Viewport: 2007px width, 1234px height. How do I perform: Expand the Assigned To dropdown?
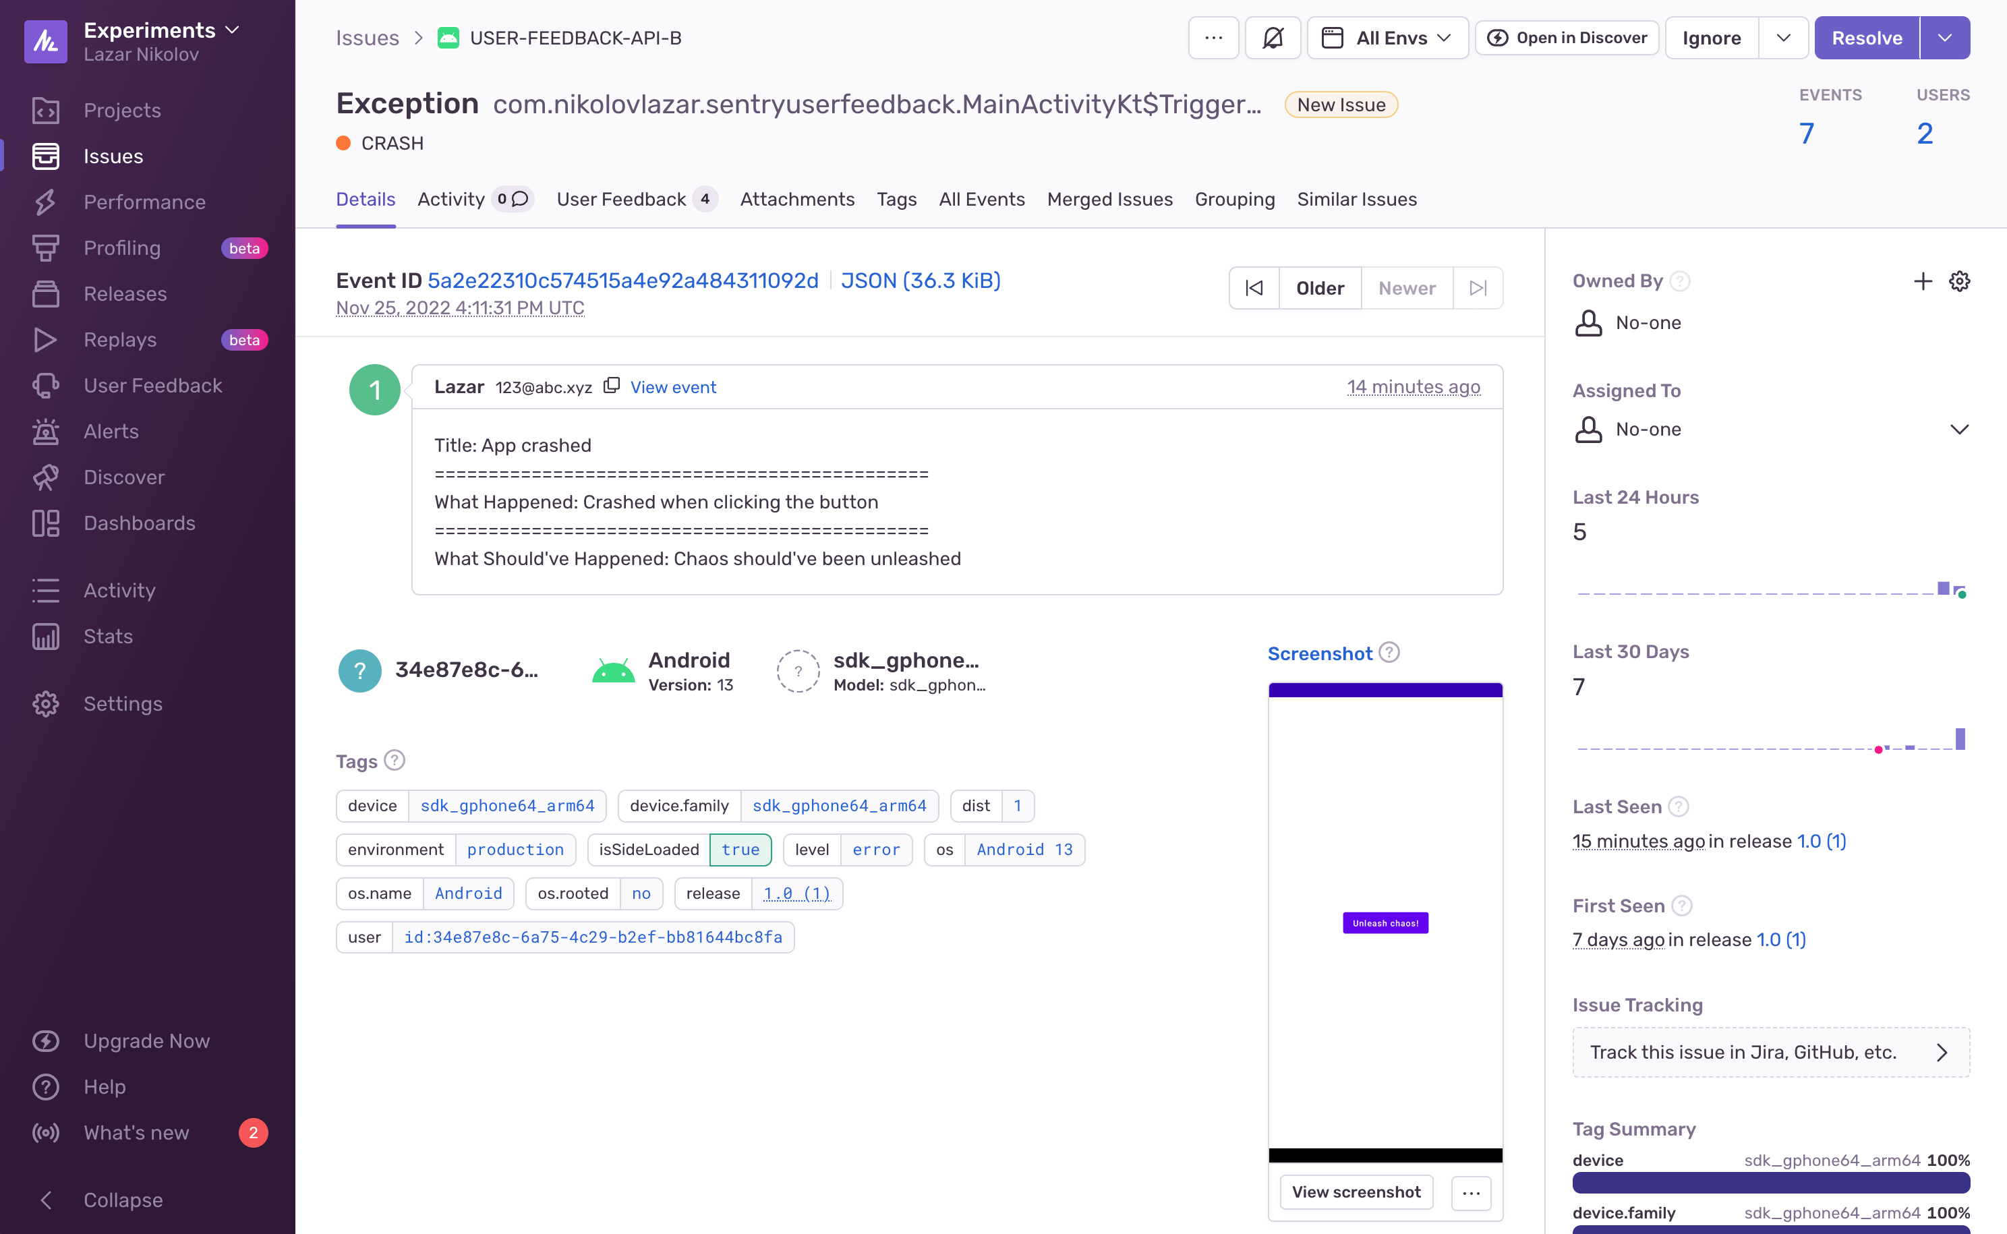(1959, 430)
